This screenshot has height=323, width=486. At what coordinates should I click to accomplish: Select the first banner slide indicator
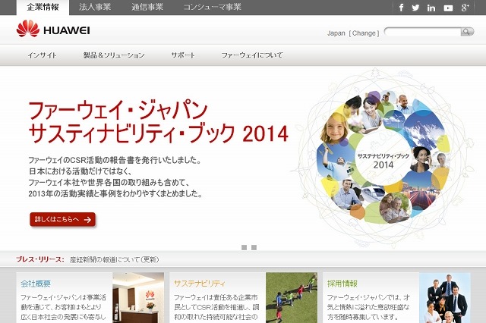pyautogui.click(x=244, y=247)
